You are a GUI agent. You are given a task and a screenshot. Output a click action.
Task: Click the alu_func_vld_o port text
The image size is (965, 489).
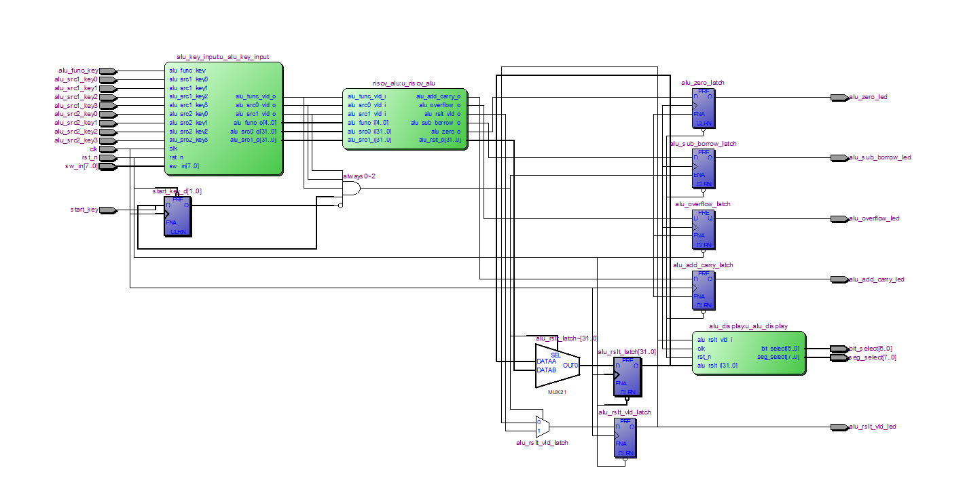[x=256, y=96]
